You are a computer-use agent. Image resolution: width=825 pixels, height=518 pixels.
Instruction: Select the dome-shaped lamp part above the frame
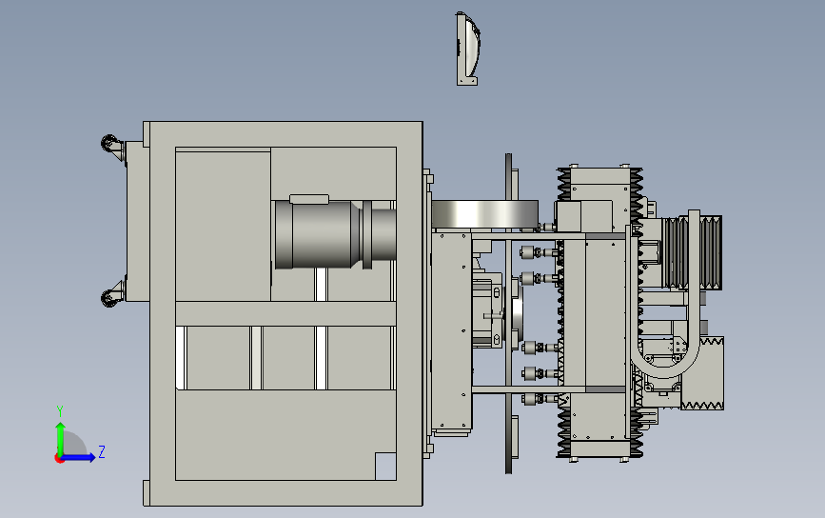pos(468,49)
